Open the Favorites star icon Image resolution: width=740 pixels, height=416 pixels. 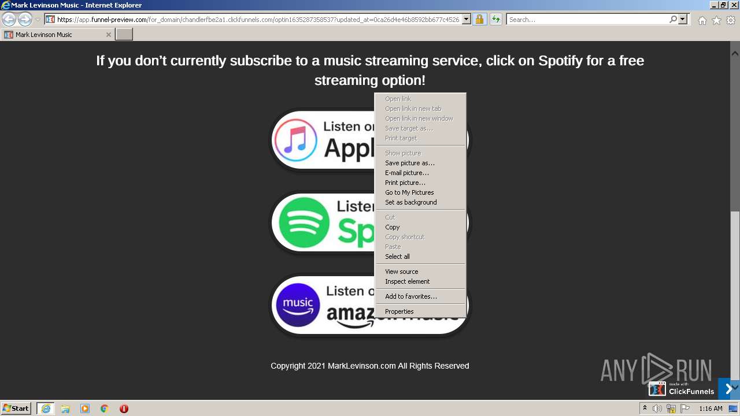click(x=716, y=20)
